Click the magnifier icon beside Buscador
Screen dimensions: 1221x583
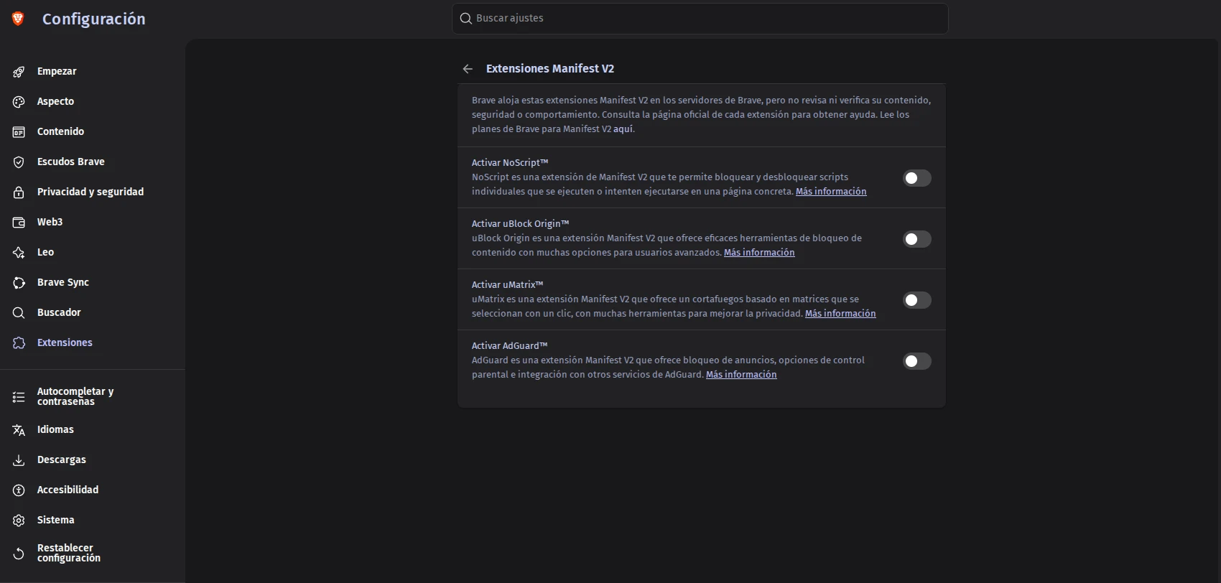[x=19, y=313]
